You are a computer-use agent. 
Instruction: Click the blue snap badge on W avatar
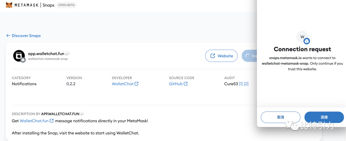(x=307, y=41)
